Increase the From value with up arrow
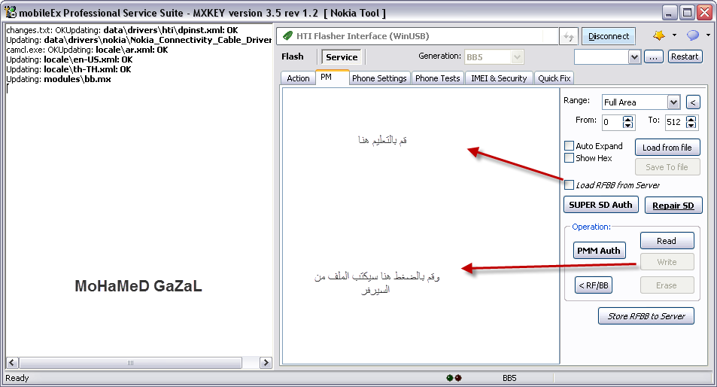The height and width of the screenshot is (387, 717). tap(627, 118)
